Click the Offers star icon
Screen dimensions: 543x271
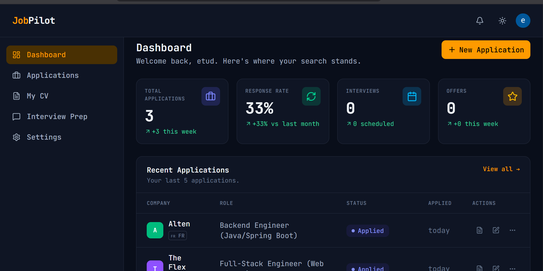(x=512, y=96)
